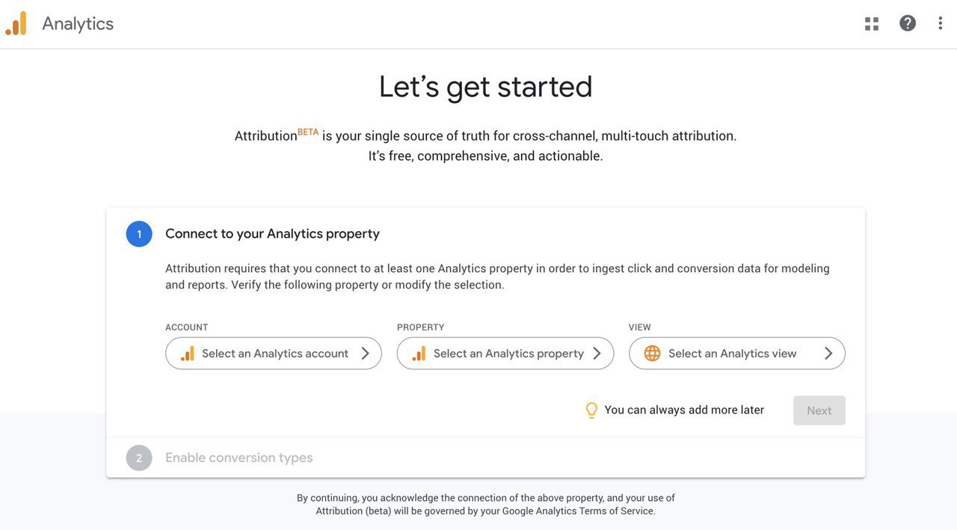Click the Analytics icon in Property selector
957x530 pixels.
point(419,354)
